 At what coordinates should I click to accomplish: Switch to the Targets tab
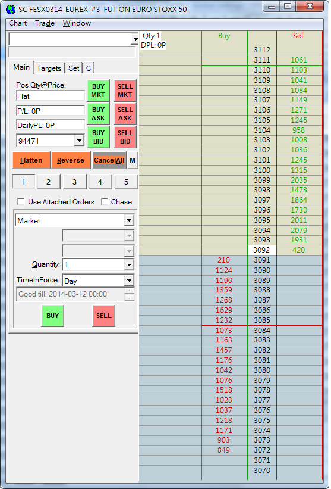49,68
